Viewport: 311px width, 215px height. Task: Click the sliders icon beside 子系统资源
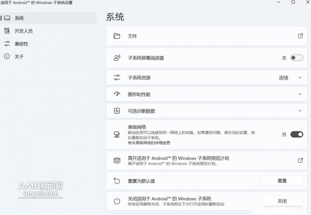tap(117, 77)
